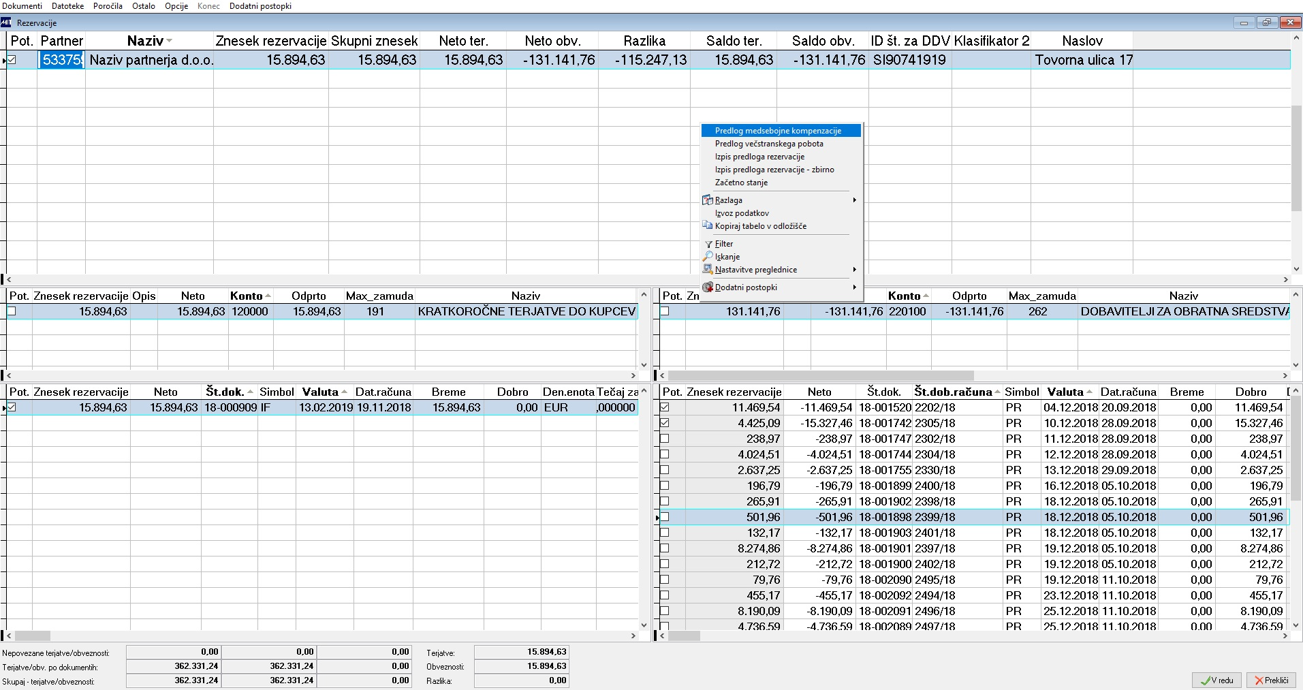Click the Iskanje magnifier icon

click(x=708, y=257)
